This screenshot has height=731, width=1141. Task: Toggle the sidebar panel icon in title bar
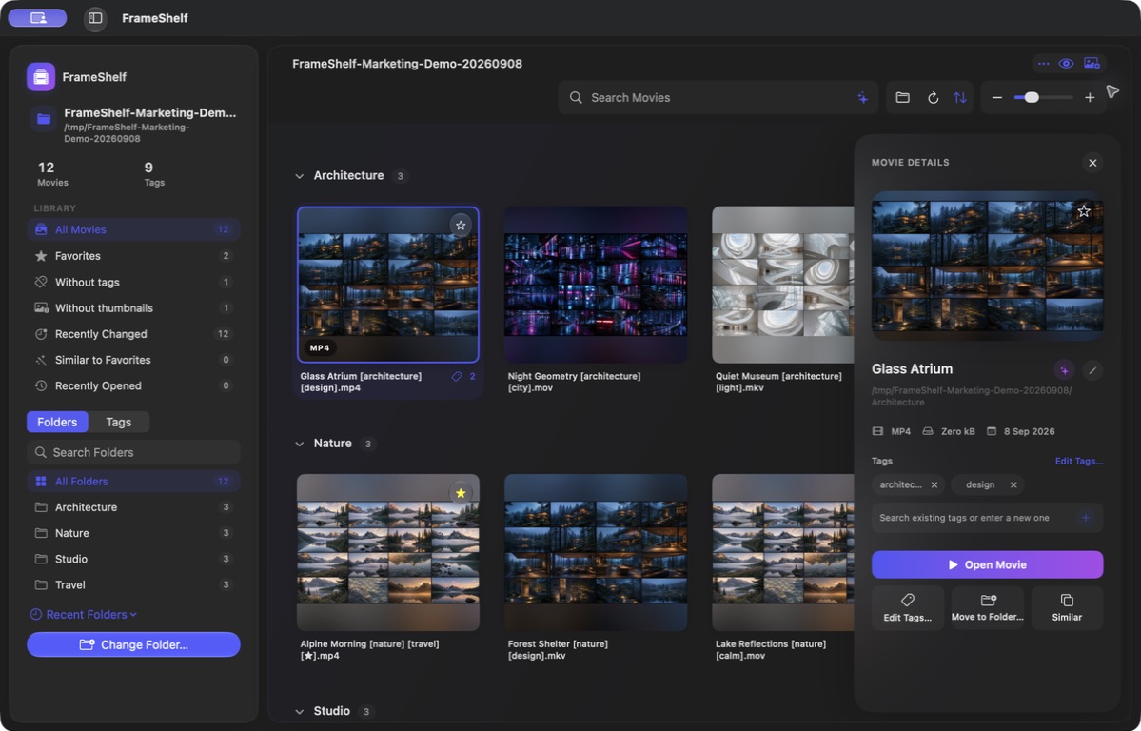click(95, 18)
